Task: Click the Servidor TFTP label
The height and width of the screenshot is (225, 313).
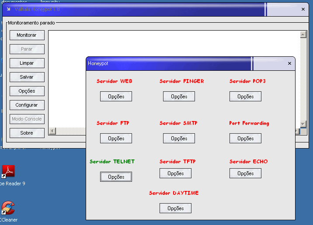Action: click(x=177, y=161)
